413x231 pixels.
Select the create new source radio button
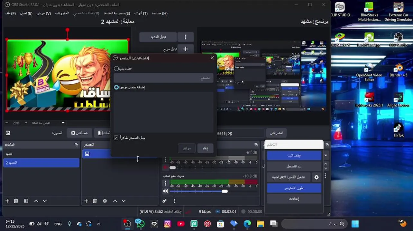tap(116, 69)
